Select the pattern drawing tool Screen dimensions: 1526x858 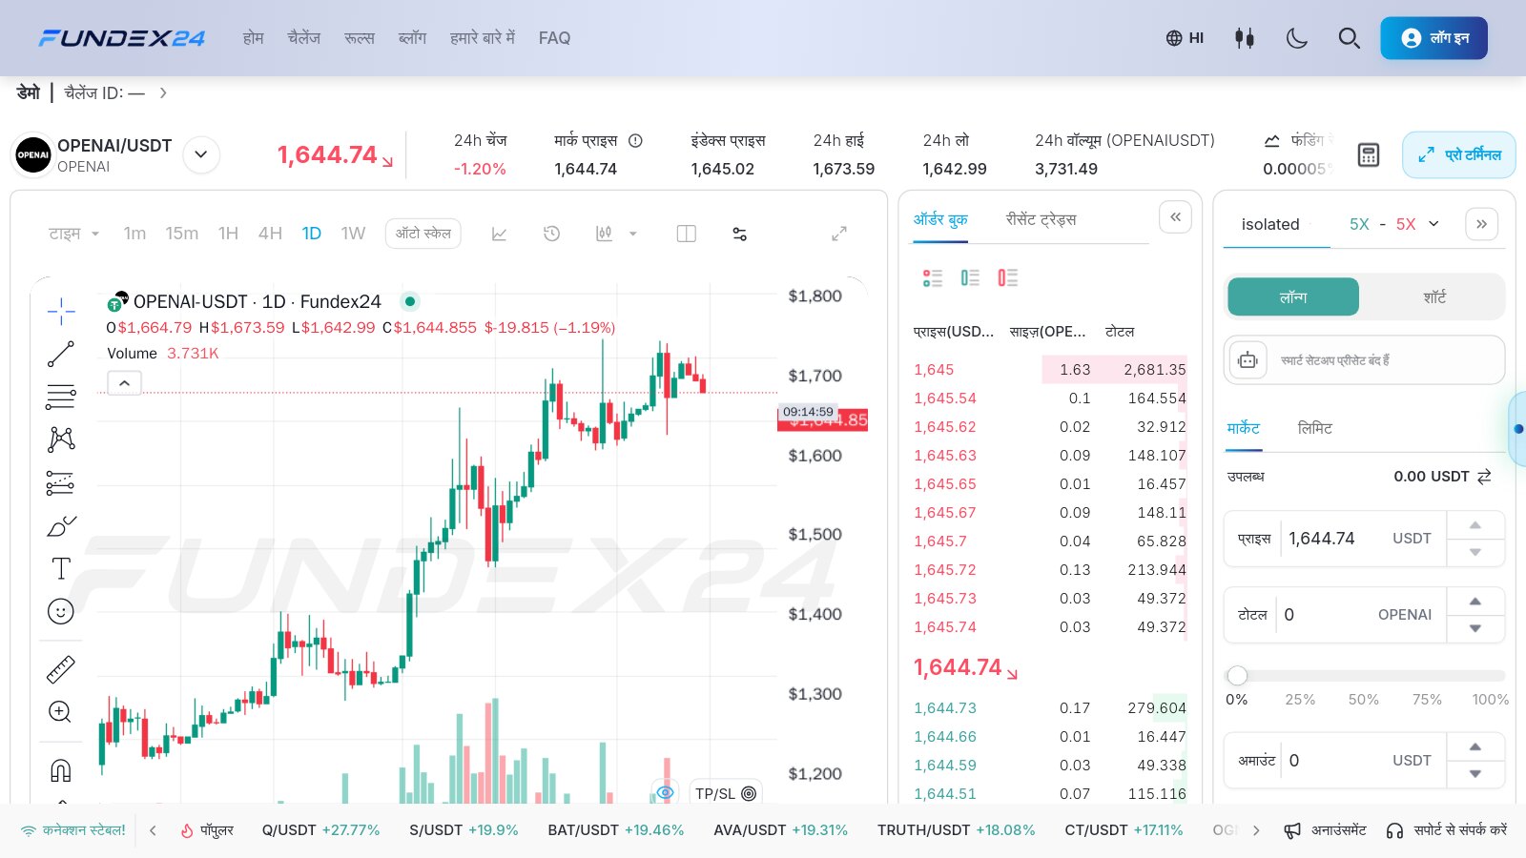[x=61, y=439]
